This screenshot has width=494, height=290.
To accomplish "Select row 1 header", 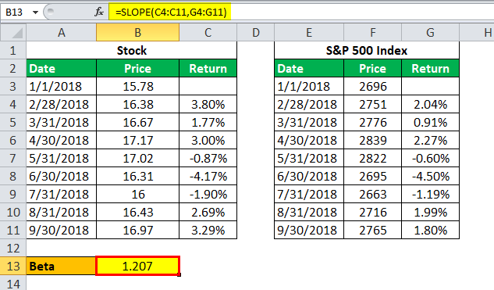I will (x=13, y=51).
